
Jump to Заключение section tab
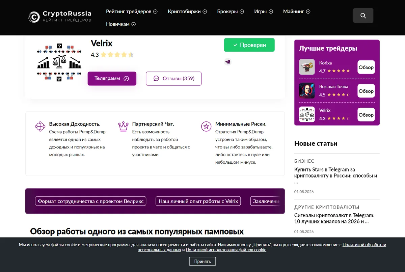(266, 201)
